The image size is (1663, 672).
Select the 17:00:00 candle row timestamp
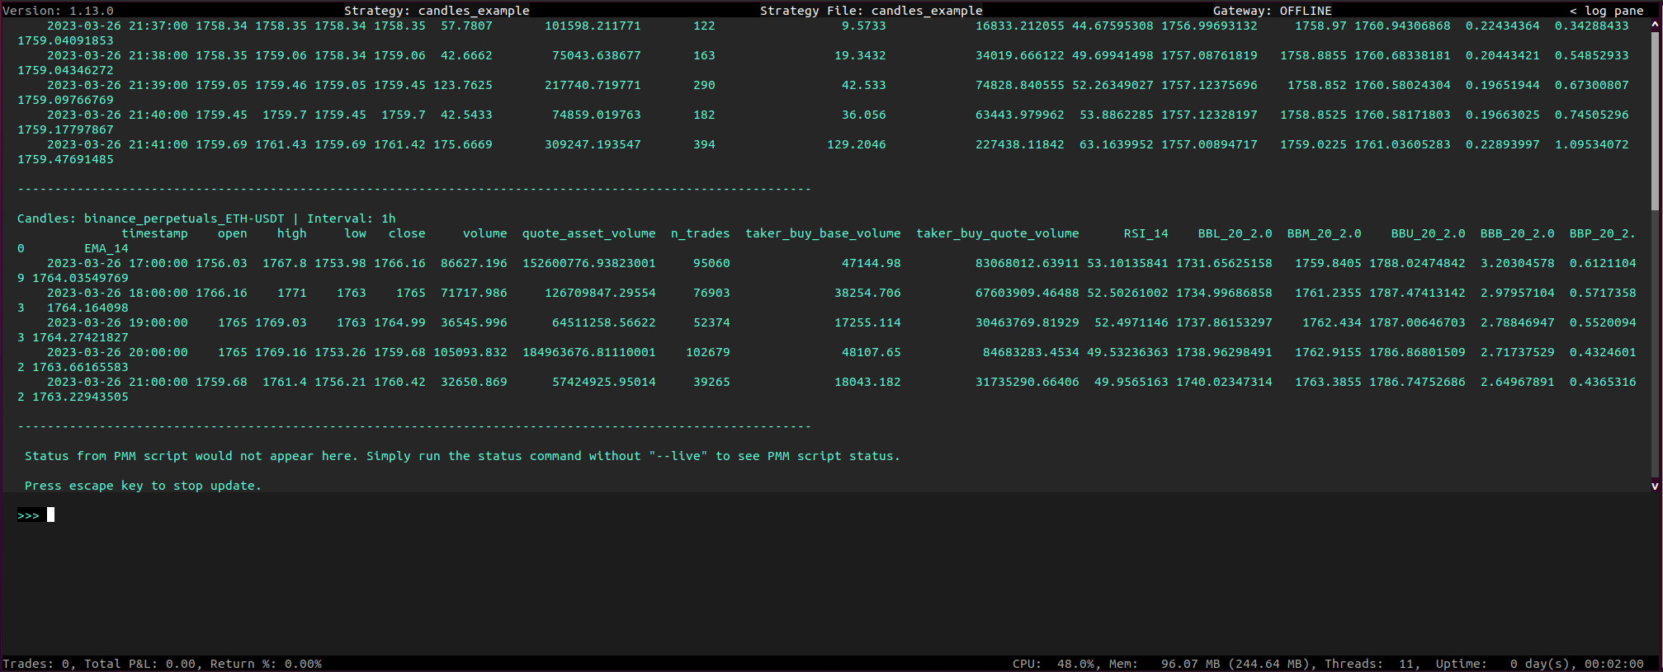(x=117, y=263)
